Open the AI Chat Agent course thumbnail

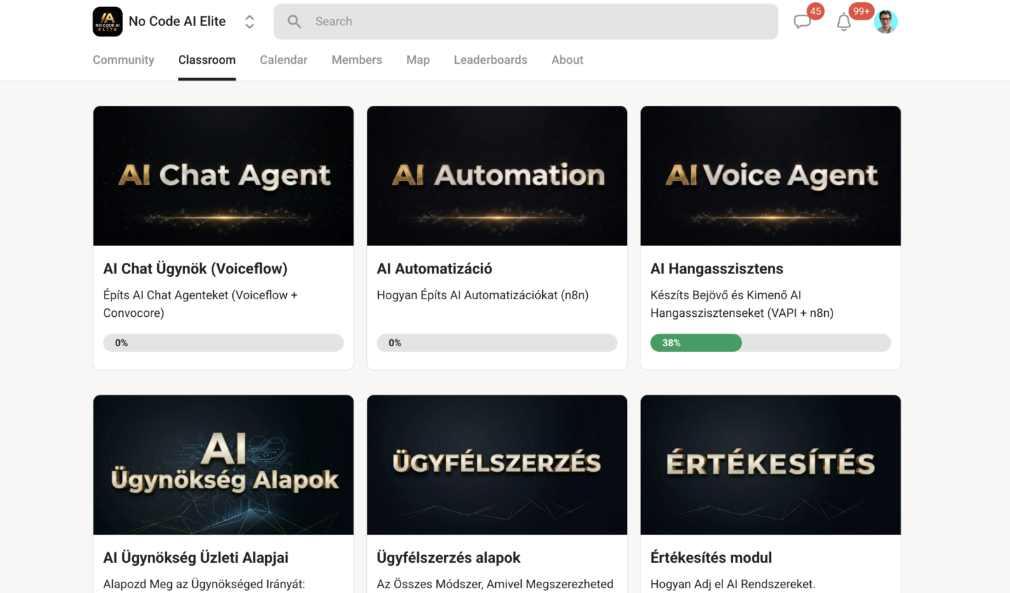click(x=224, y=176)
